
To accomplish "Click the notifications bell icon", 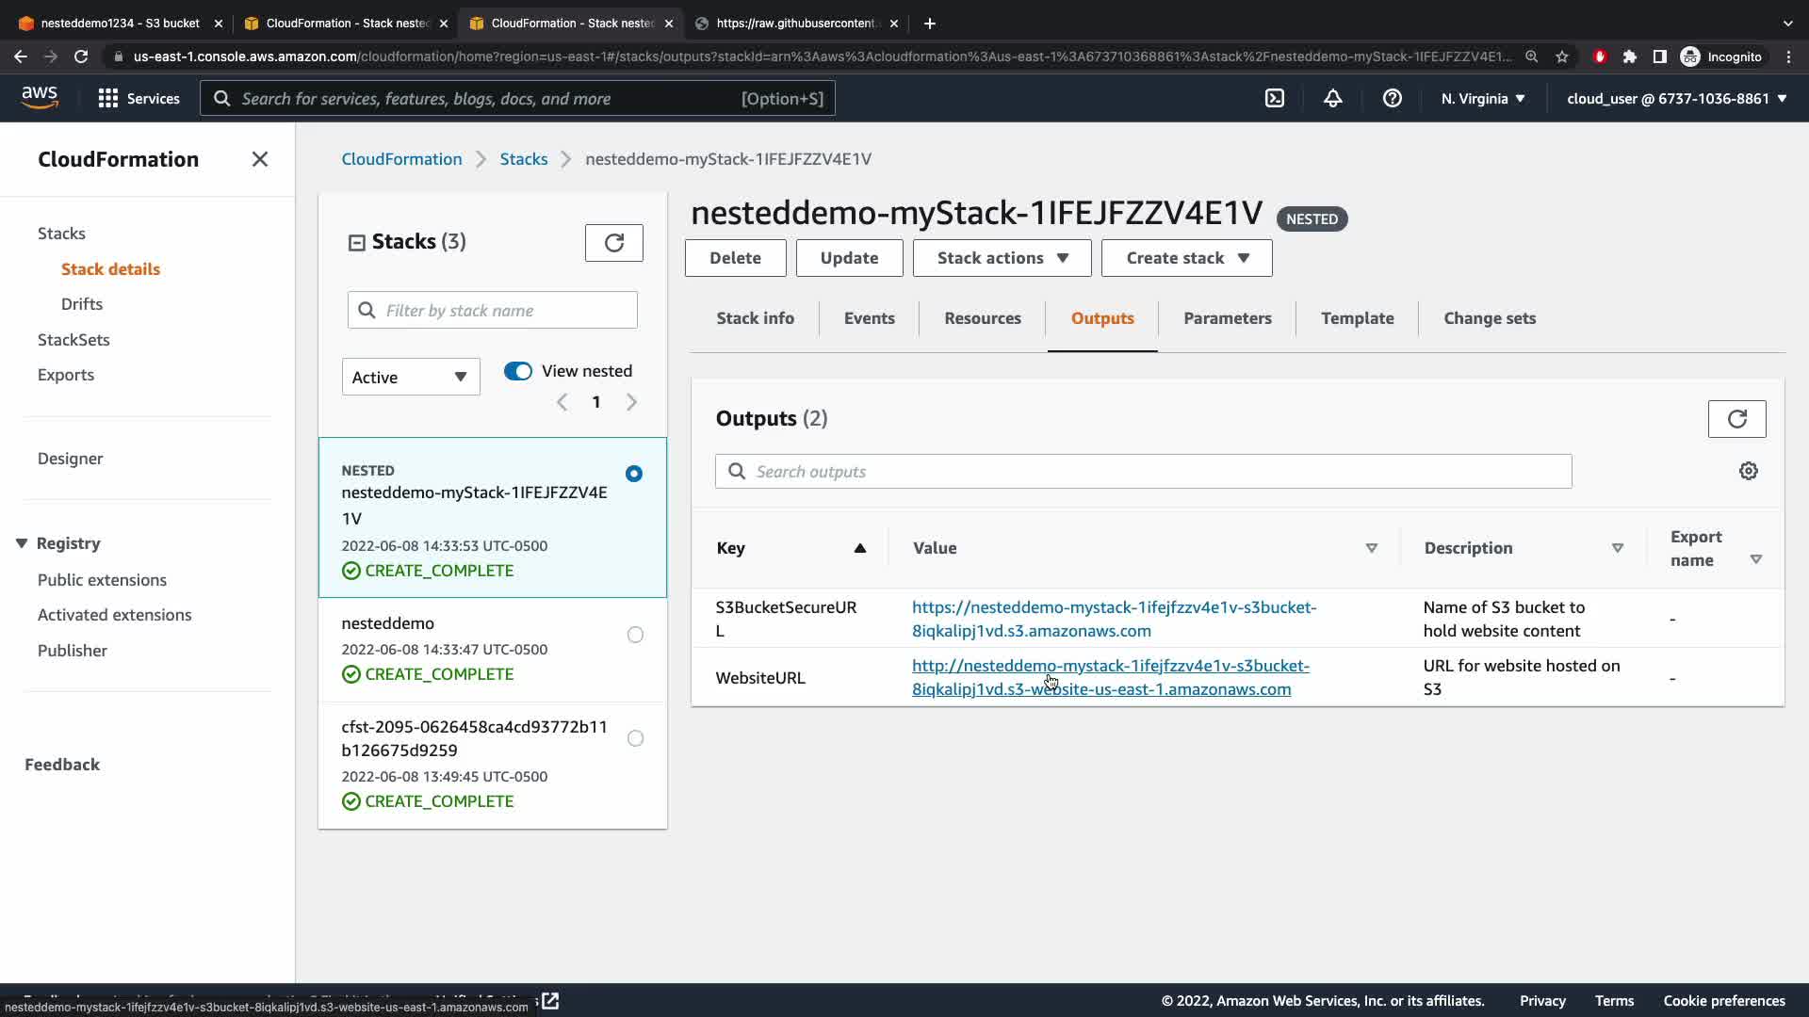I will (1332, 98).
